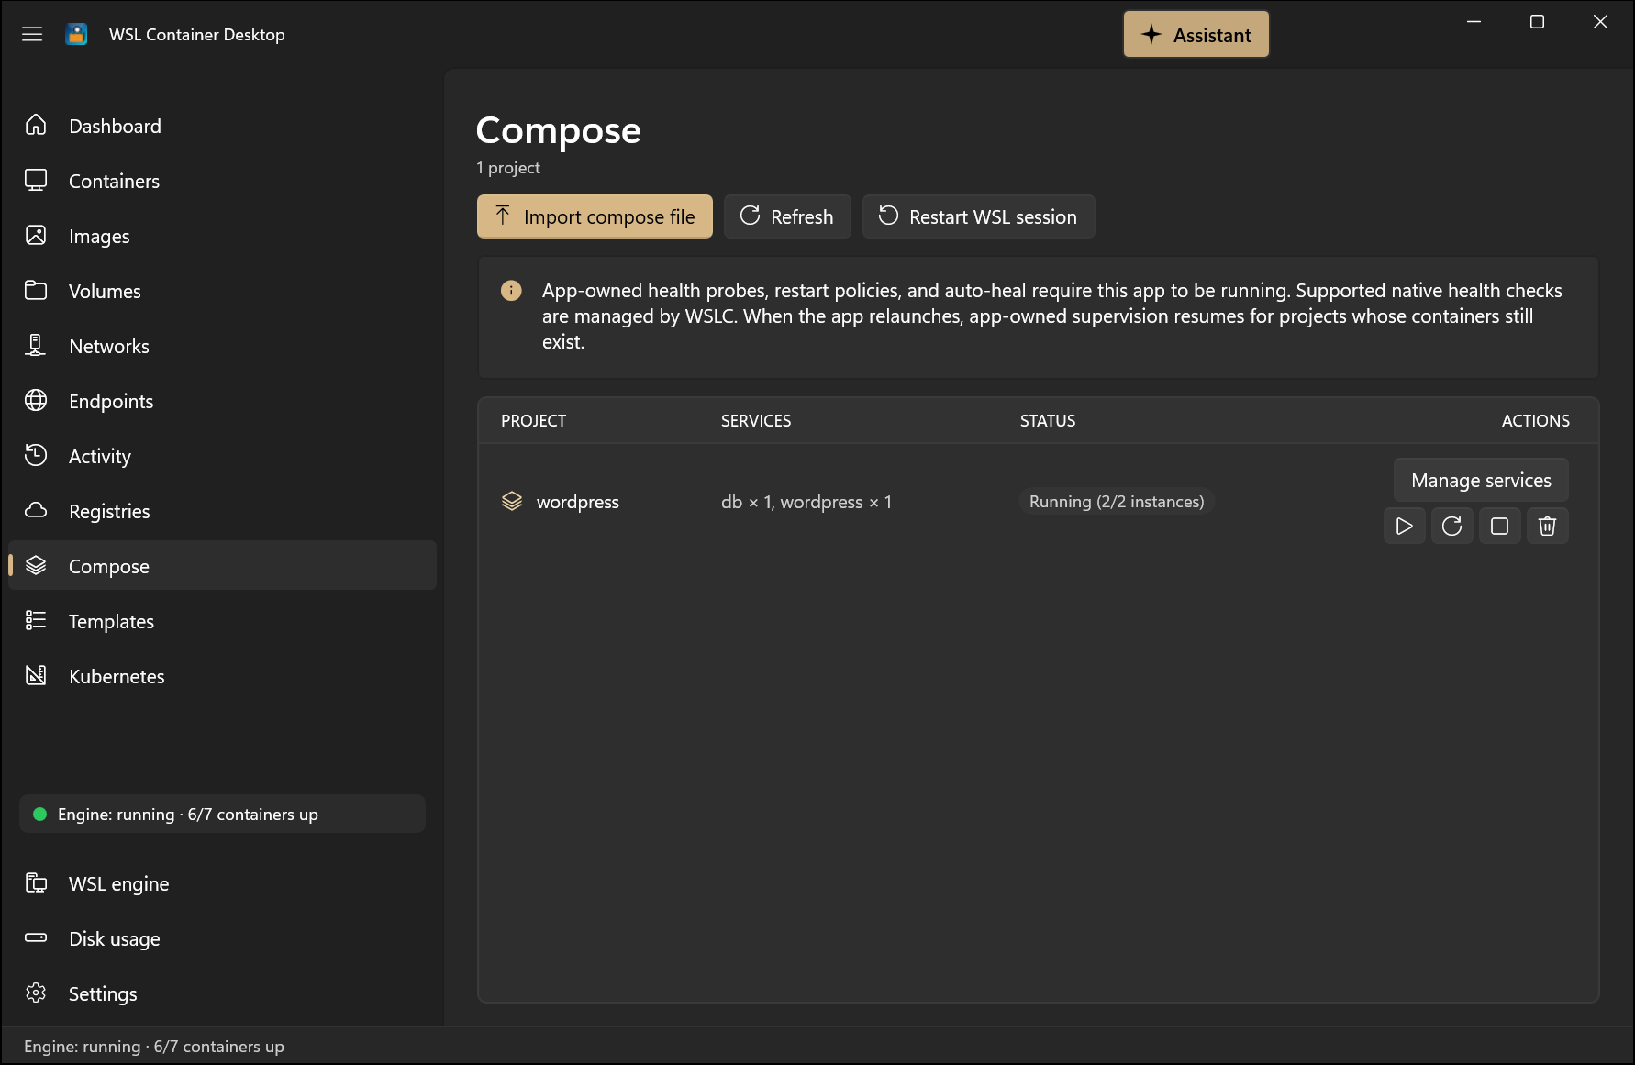
Task: Open the Templates page
Action: (222, 621)
